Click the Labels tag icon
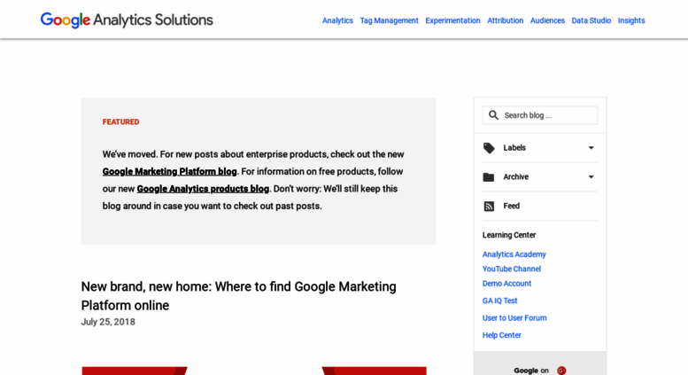Viewport: 688px width, 375px height. point(489,148)
